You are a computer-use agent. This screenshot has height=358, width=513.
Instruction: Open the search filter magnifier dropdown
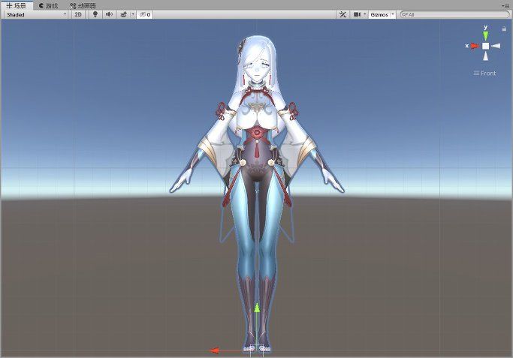(x=405, y=14)
